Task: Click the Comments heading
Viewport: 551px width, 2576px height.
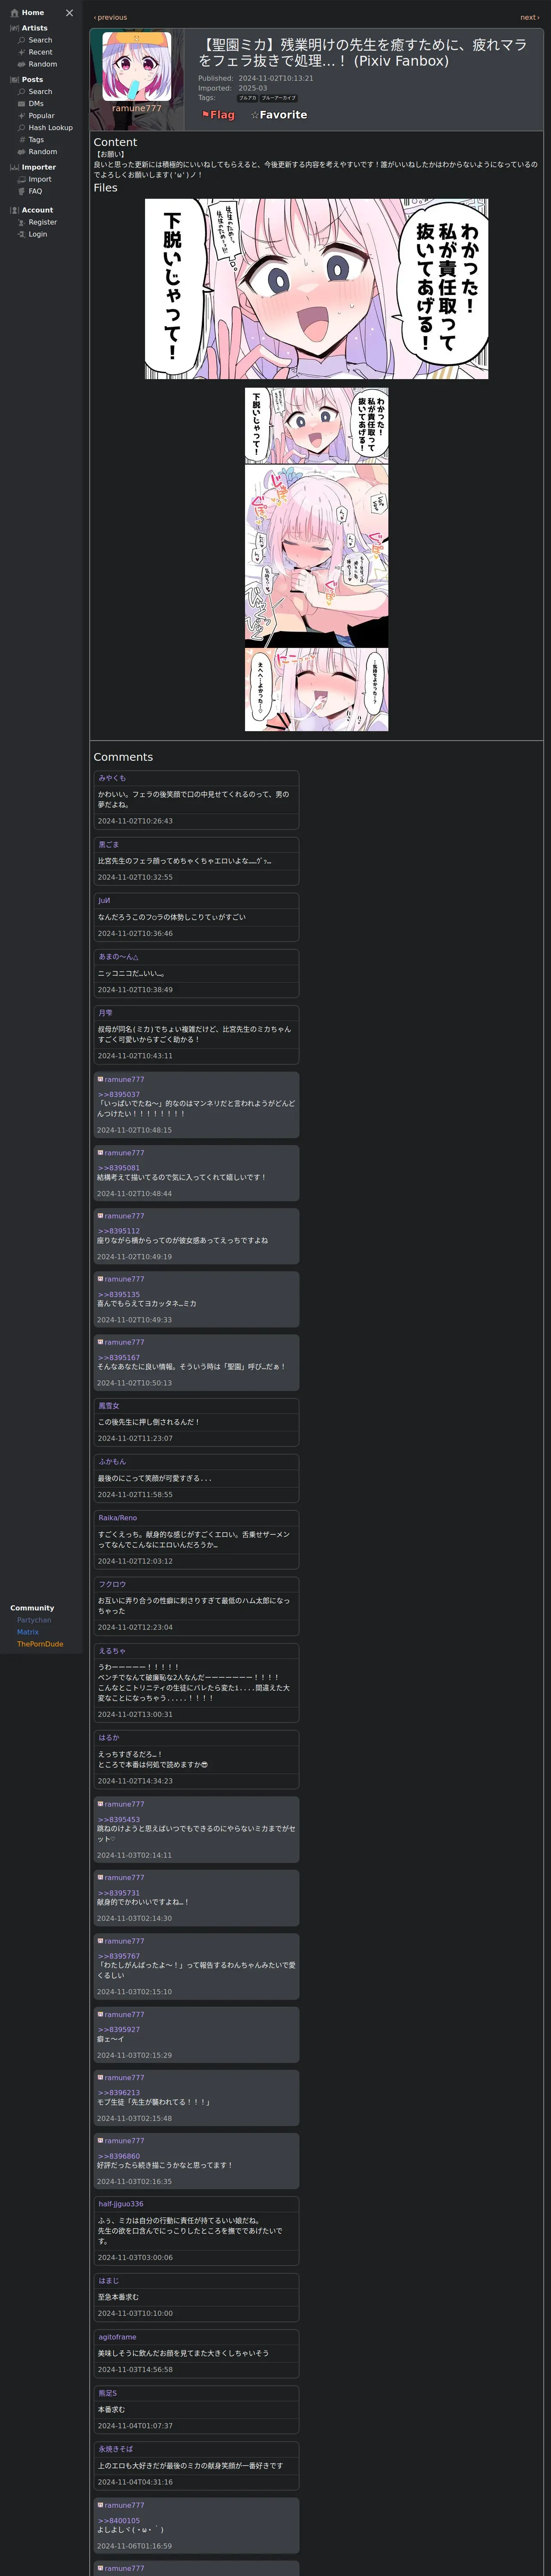Action: [x=123, y=757]
